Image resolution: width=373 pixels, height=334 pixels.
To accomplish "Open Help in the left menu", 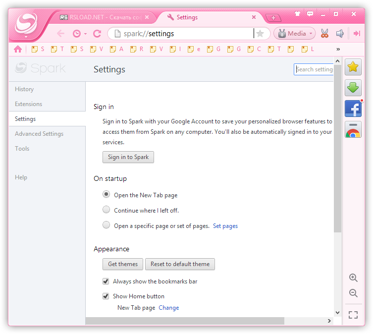I will click(x=21, y=177).
